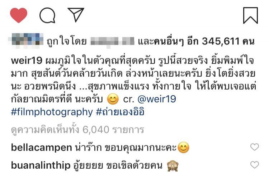
Task: Open the blurred liker profile avatar
Action: tap(26, 40)
